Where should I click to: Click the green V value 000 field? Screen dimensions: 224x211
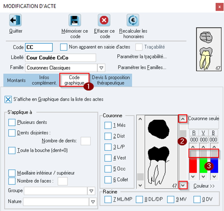(203, 139)
